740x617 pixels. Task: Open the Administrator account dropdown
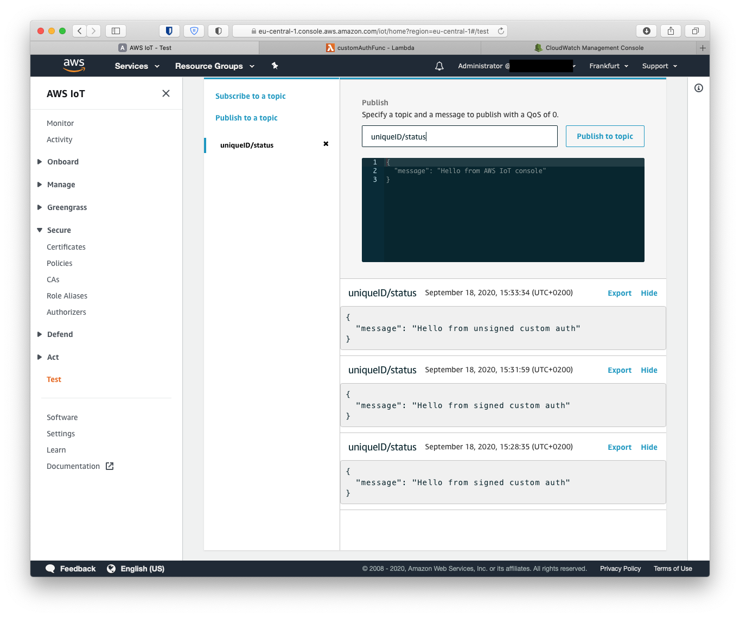[516, 66]
